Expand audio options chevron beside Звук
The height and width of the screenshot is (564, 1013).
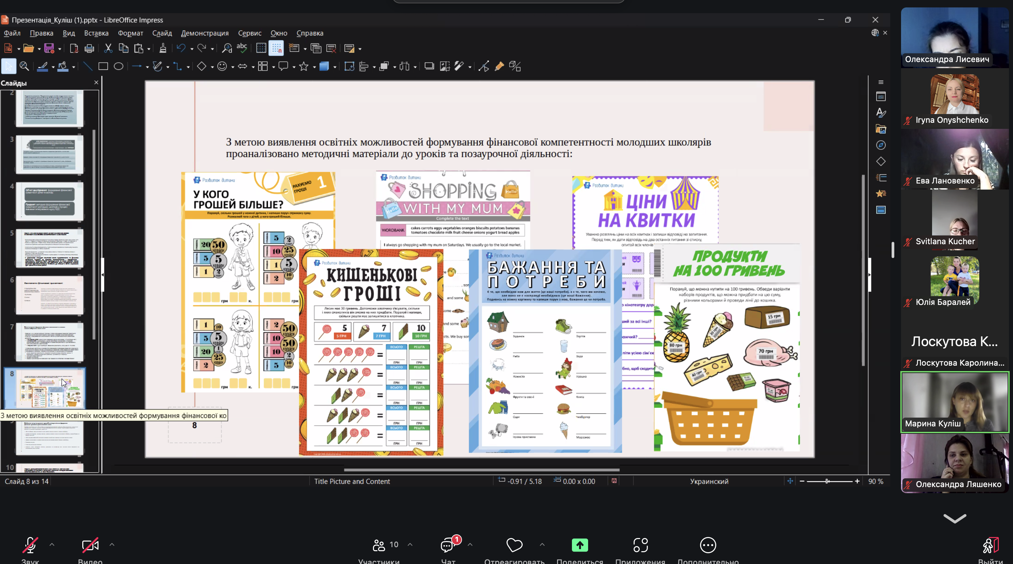click(x=52, y=544)
